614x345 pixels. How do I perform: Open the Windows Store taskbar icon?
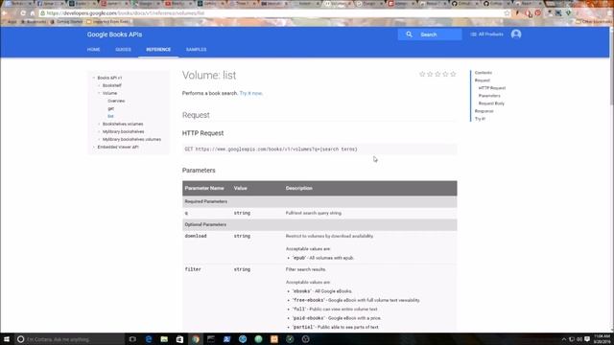point(179,339)
